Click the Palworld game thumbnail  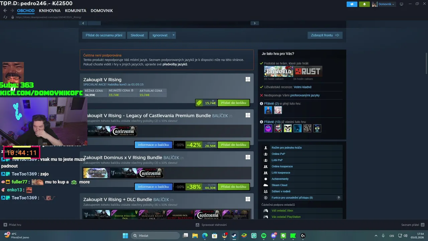click(x=279, y=71)
